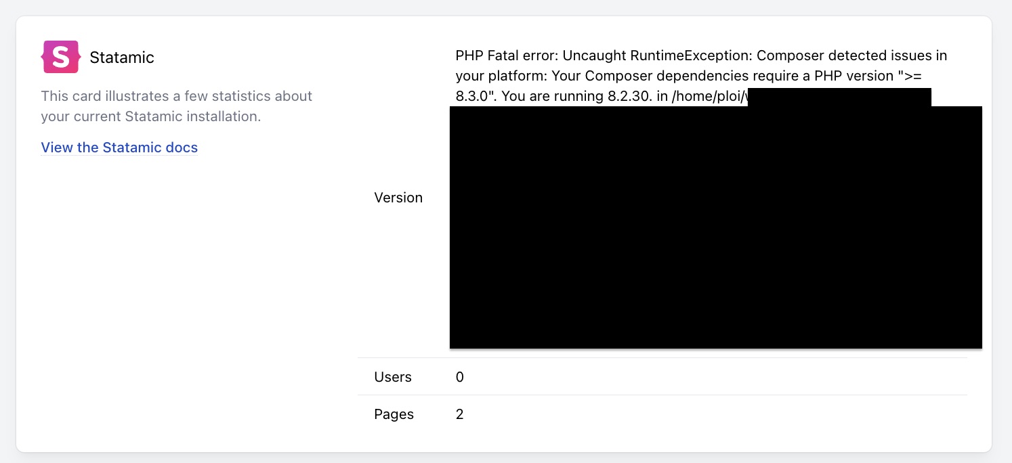The image size is (1012, 463).
Task: Click the card description paragraph
Action: coord(176,106)
